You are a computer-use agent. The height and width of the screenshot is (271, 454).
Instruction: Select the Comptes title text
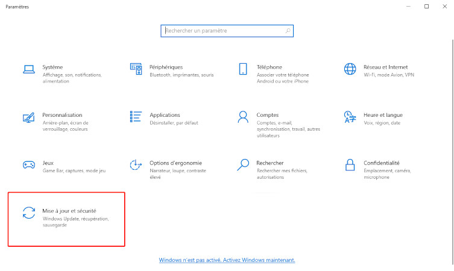(x=268, y=115)
